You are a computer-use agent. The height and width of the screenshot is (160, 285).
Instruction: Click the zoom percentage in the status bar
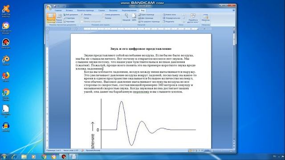tap(207, 150)
